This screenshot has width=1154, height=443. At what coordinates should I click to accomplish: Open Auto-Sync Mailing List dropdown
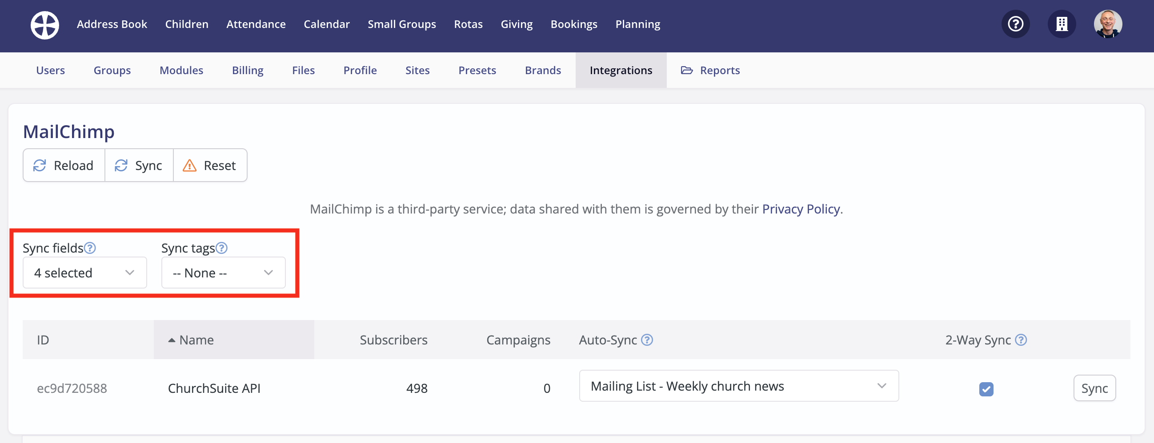[x=739, y=386]
